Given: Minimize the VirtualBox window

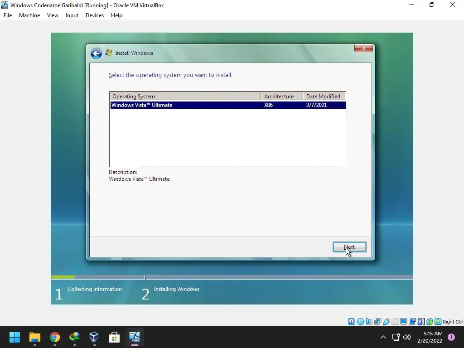Looking at the screenshot, I should (x=411, y=5).
